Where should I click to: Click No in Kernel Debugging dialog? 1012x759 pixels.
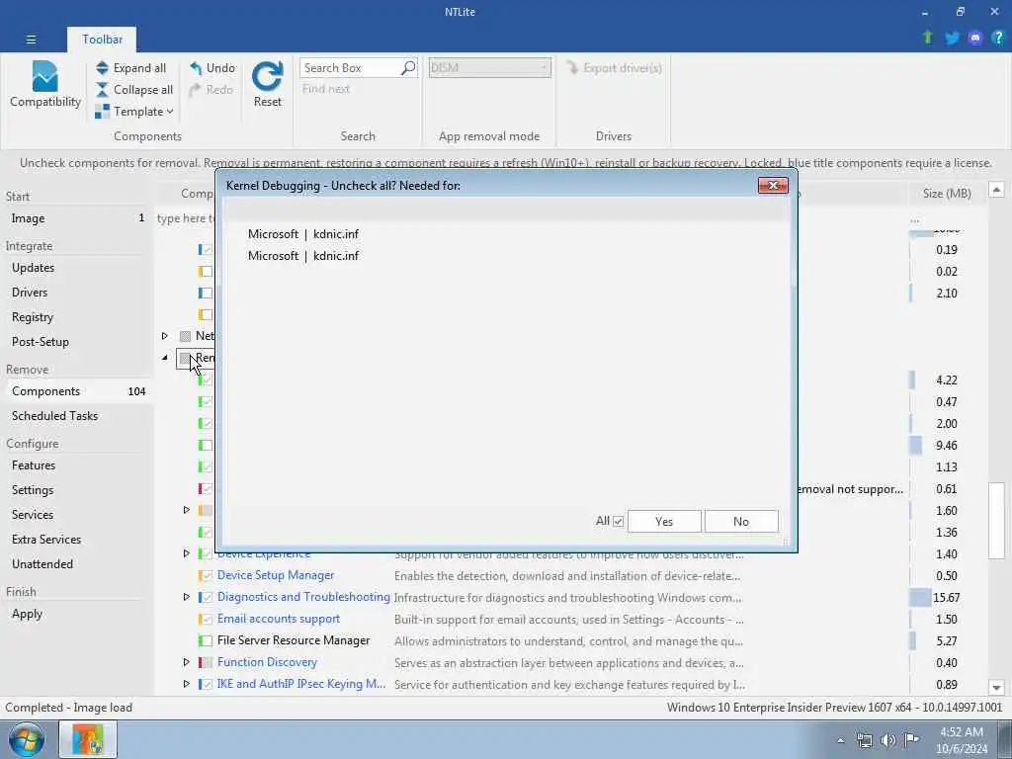pyautogui.click(x=741, y=522)
